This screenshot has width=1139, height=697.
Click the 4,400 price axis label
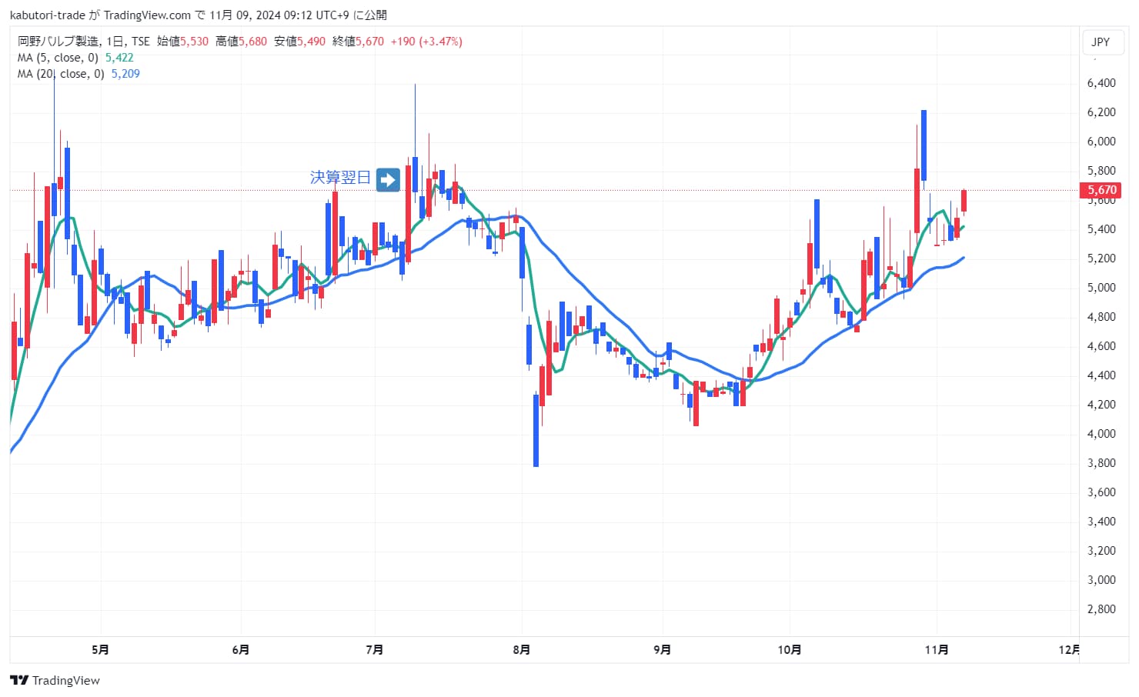click(1101, 375)
